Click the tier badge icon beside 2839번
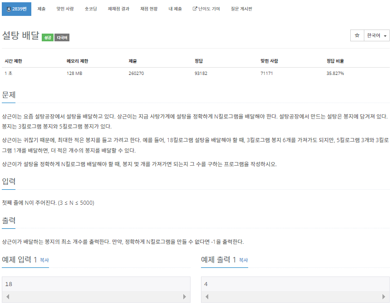The height and width of the screenshot is (306, 392). pos(9,9)
